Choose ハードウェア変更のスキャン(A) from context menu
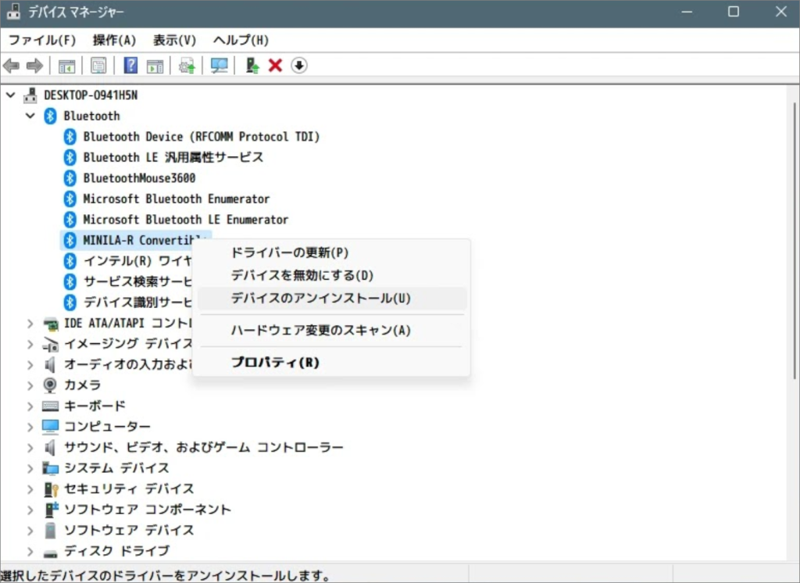 pyautogui.click(x=331, y=331)
